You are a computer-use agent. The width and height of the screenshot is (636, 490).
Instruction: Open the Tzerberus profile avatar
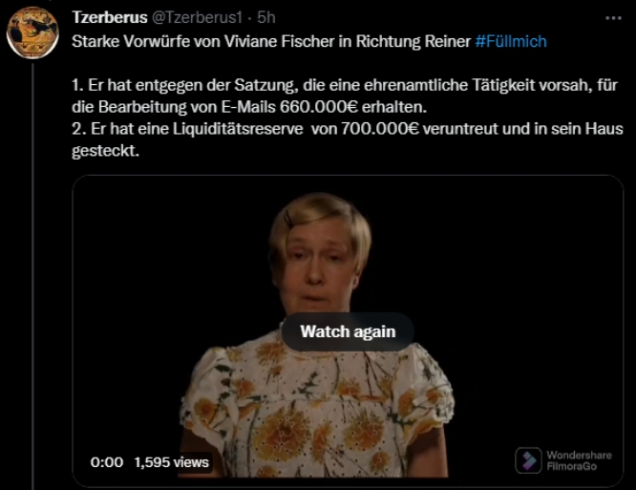32,32
